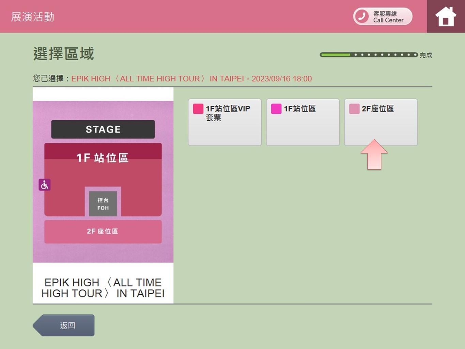Click the 展演活動 header title

coord(33,17)
